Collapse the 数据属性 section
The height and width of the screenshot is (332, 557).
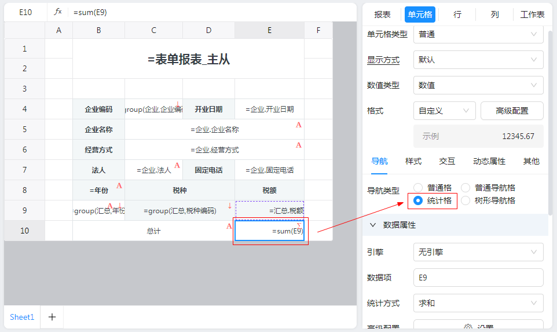pyautogui.click(x=373, y=225)
